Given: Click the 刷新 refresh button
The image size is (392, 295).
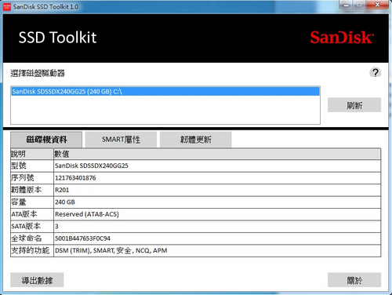Looking at the screenshot, I should pyautogui.click(x=354, y=105).
